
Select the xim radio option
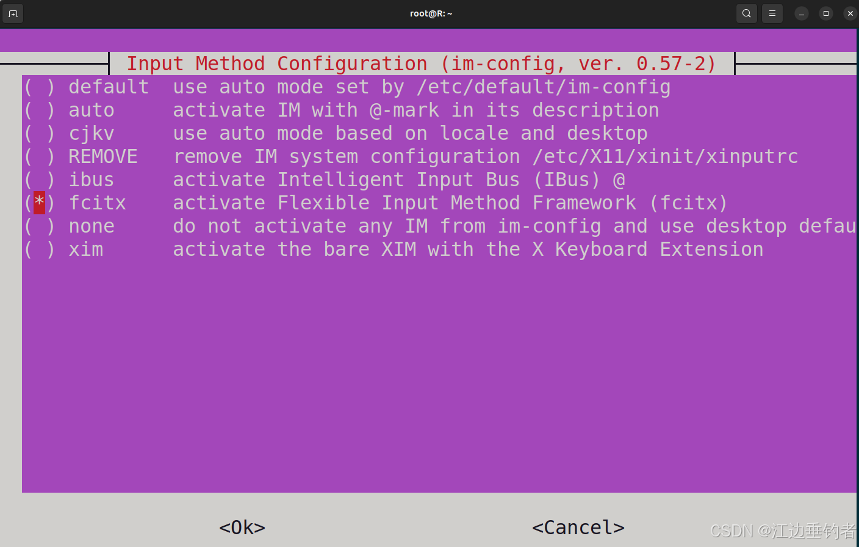(39, 250)
